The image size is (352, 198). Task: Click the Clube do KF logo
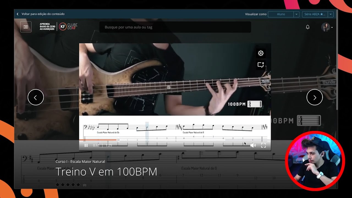68,27
